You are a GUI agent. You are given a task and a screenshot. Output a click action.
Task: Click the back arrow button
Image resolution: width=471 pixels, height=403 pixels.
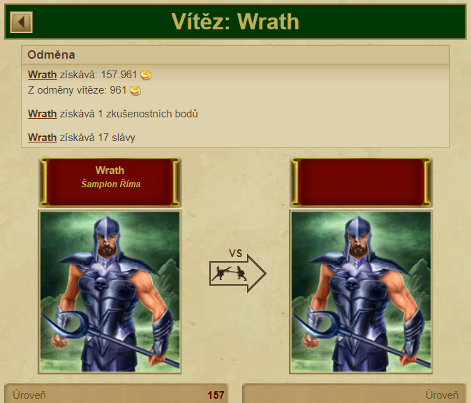tap(21, 22)
